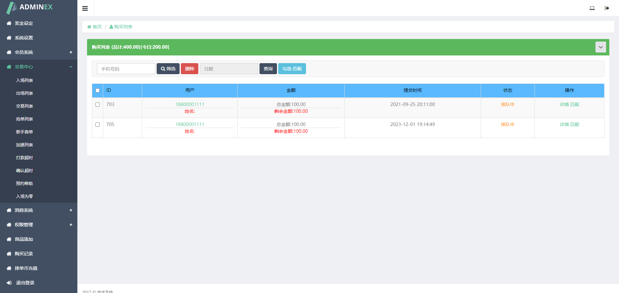Screen dimensions: 619x293
Task: Check the checkbox for row 705
Action: (97, 125)
